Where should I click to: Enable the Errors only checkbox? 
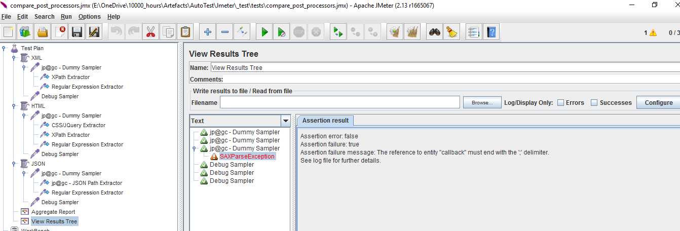[561, 102]
